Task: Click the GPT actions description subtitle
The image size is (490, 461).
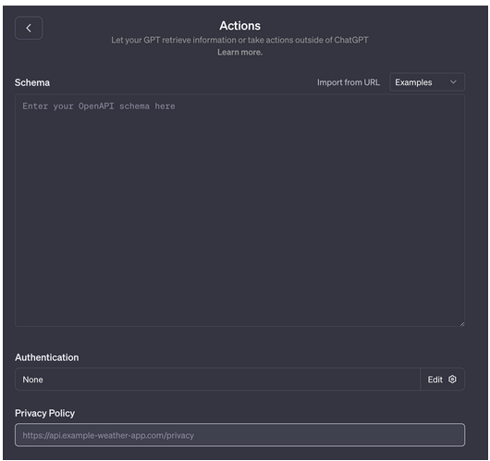Action: (x=239, y=40)
